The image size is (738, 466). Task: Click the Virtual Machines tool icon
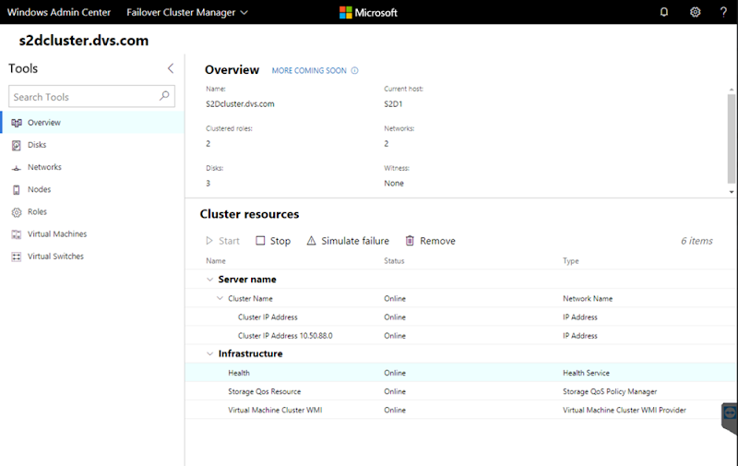click(x=17, y=234)
